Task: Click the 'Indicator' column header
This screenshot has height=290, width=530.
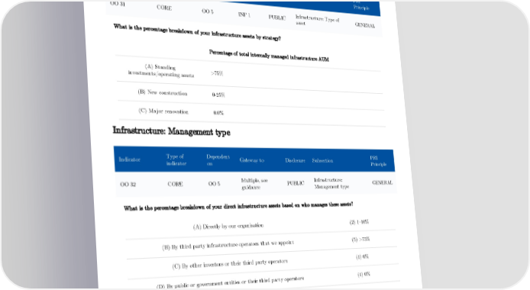Action: (x=130, y=159)
